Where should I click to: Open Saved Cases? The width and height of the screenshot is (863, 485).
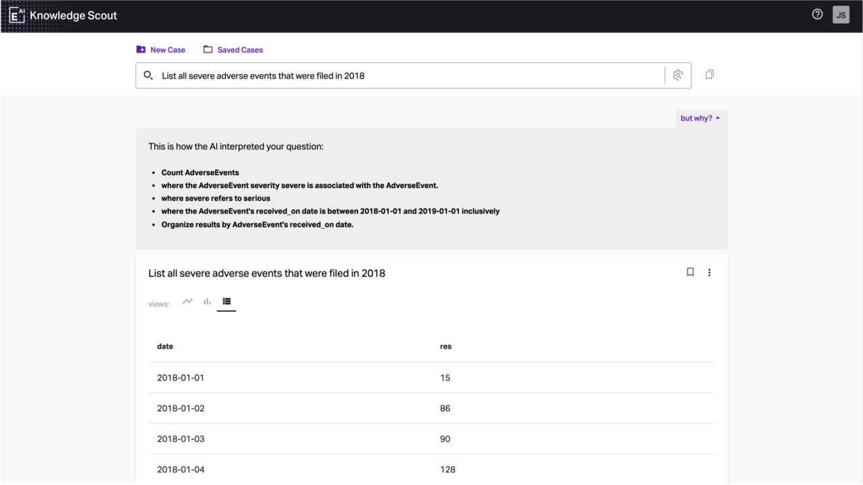[x=233, y=50]
